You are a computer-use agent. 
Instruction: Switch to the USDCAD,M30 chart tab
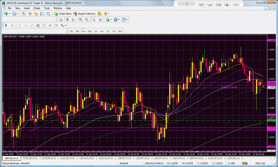pos(87,158)
